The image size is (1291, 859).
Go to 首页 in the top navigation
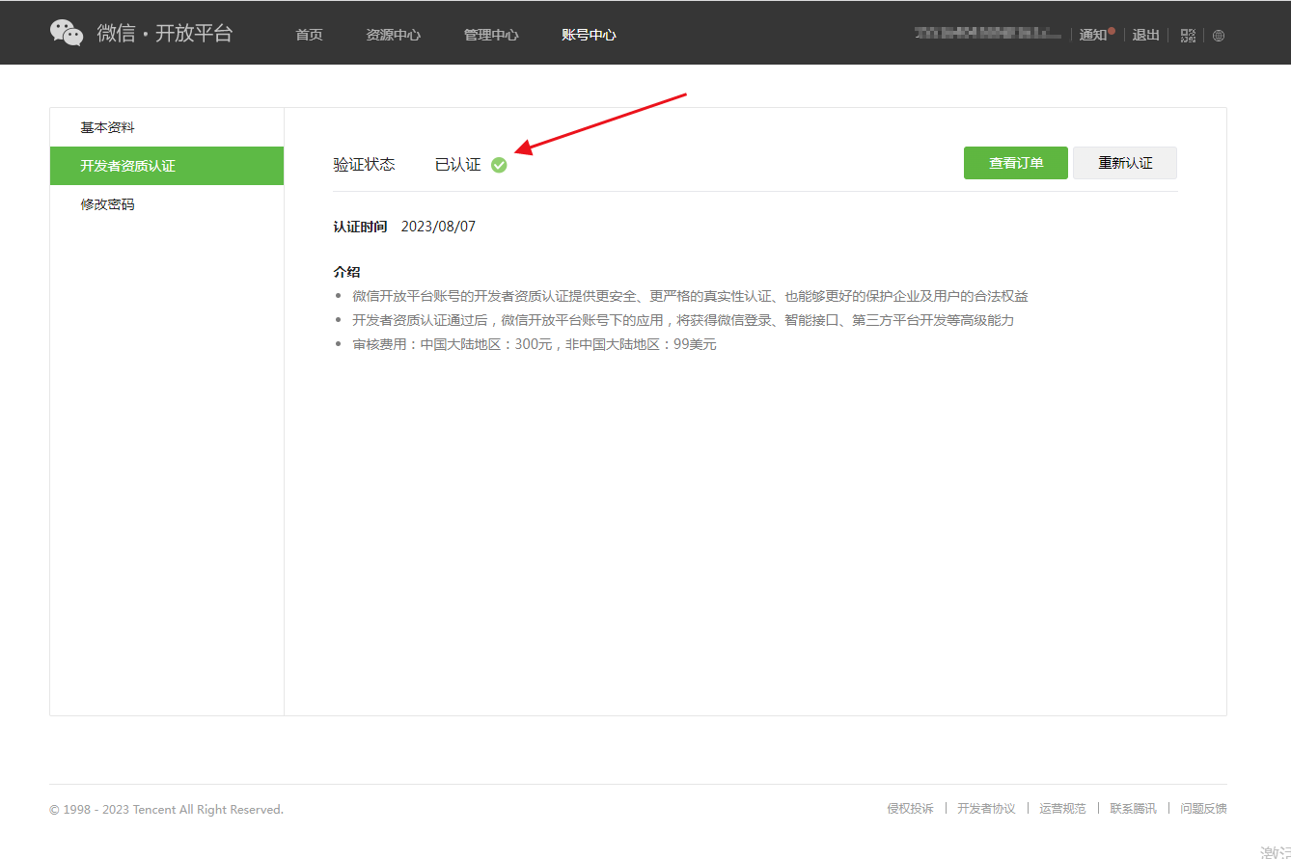pyautogui.click(x=309, y=35)
